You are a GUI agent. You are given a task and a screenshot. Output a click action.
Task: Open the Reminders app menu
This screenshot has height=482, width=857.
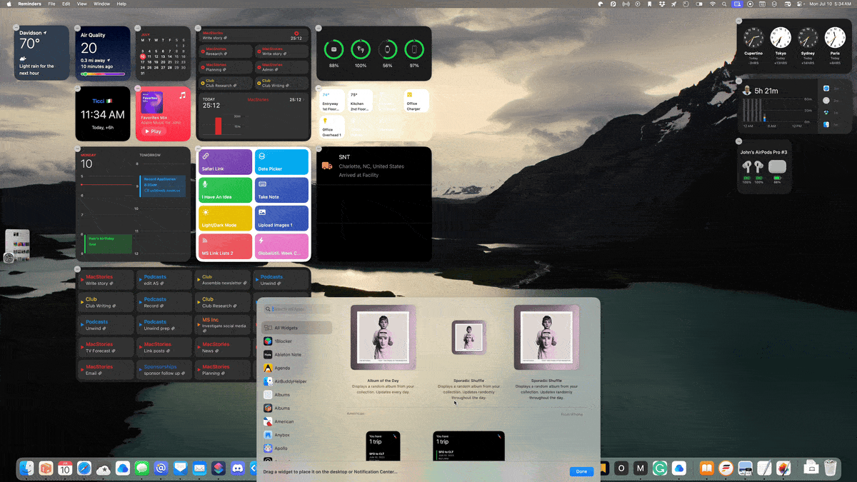[x=29, y=4]
